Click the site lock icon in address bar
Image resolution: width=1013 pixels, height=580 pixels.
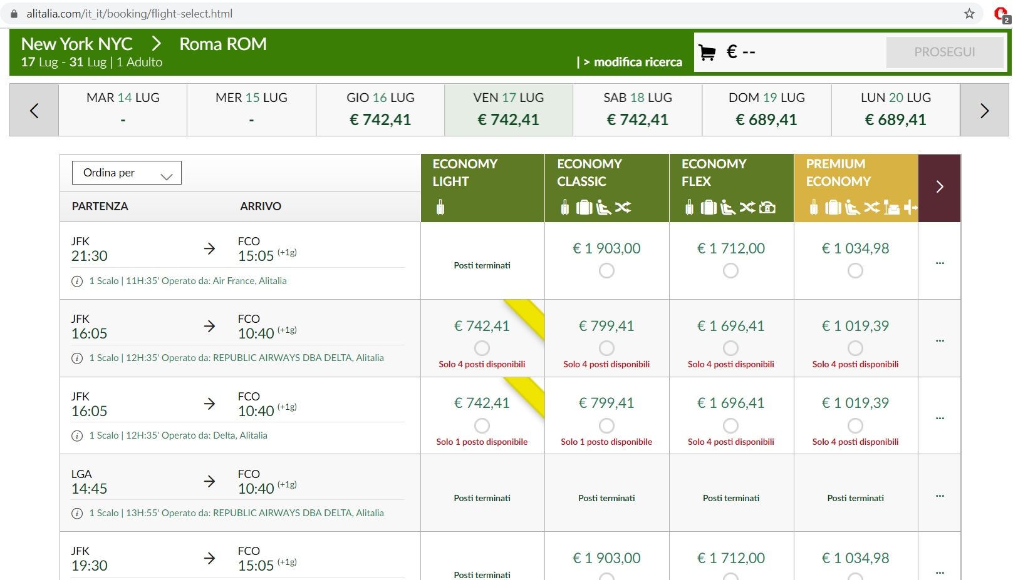tap(14, 14)
